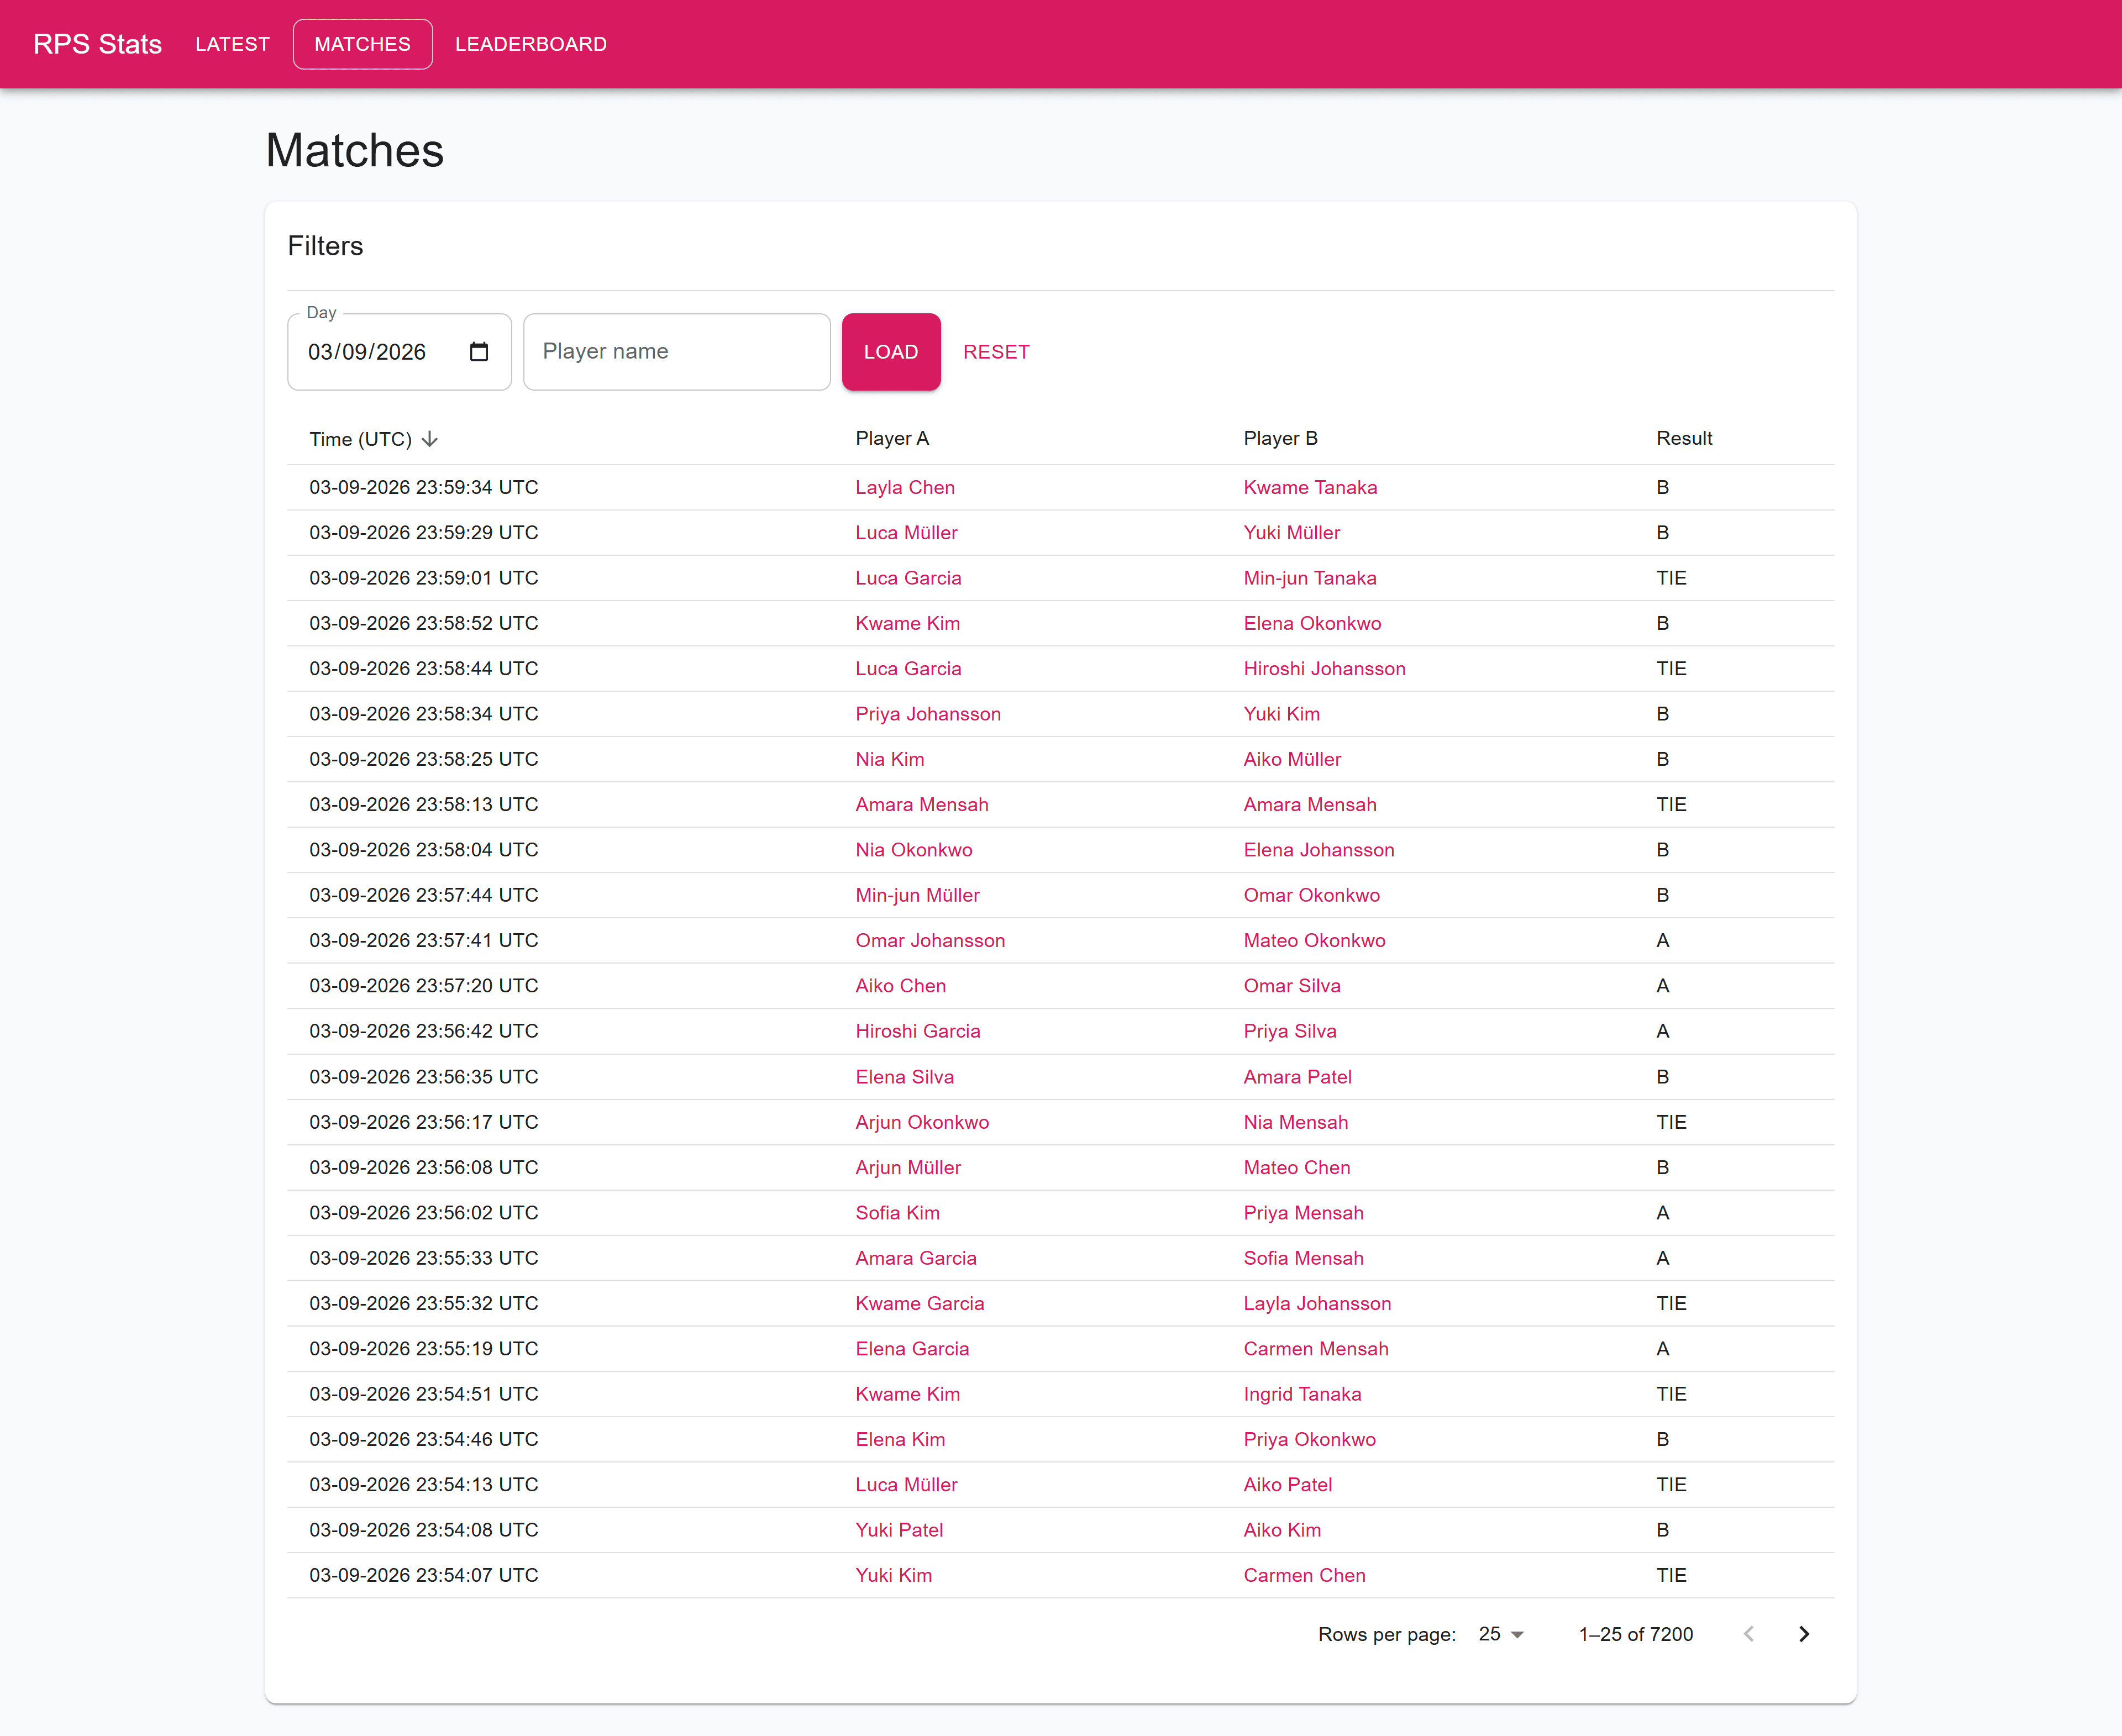Open Aiko Chen player link
Screen dimensions: 2122x1736
pyautogui.click(x=900, y=986)
